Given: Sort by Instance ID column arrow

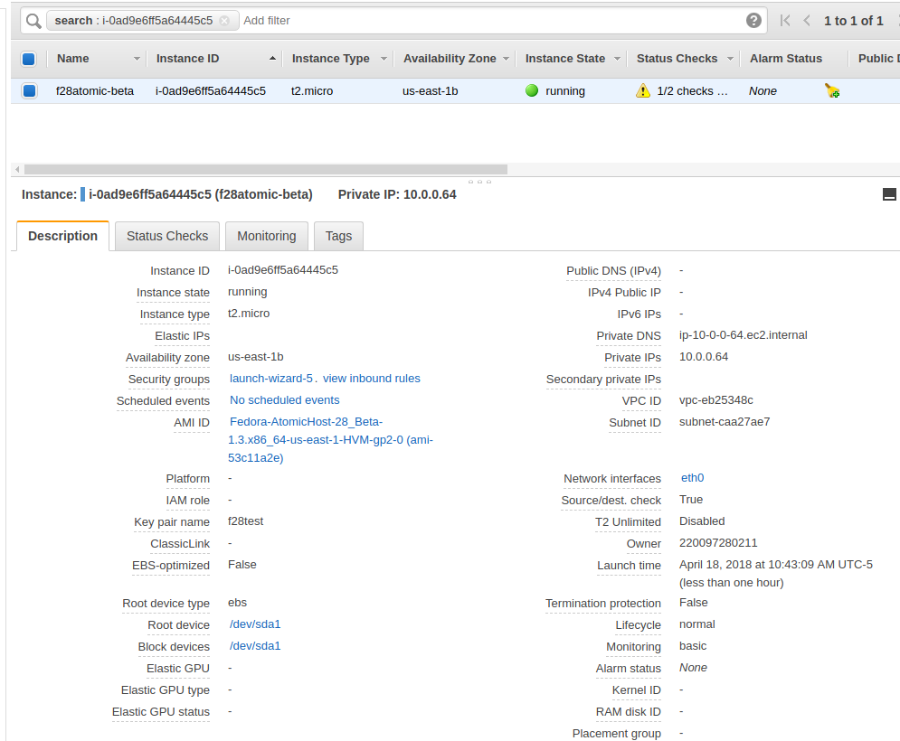Looking at the screenshot, I should [272, 59].
